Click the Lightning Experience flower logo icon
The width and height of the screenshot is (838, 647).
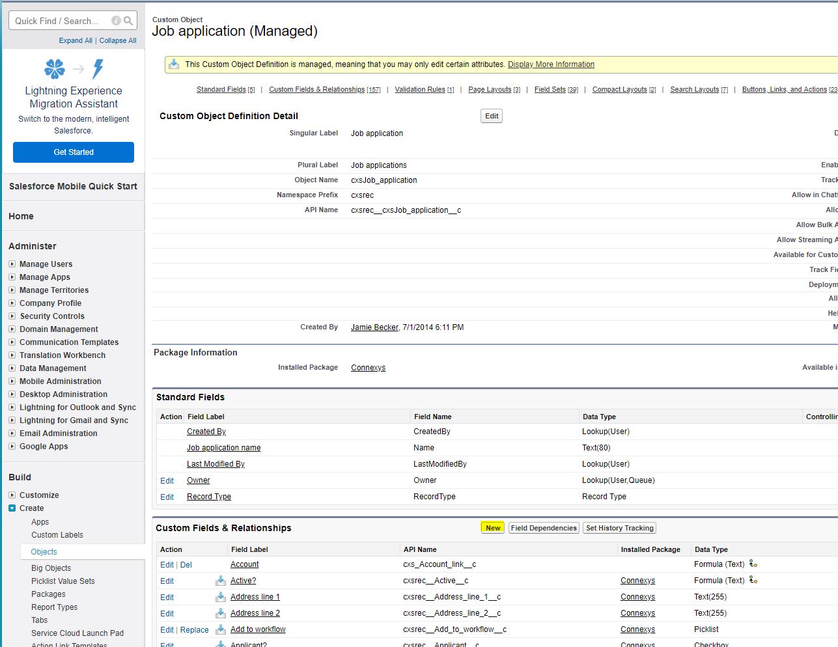(x=55, y=68)
